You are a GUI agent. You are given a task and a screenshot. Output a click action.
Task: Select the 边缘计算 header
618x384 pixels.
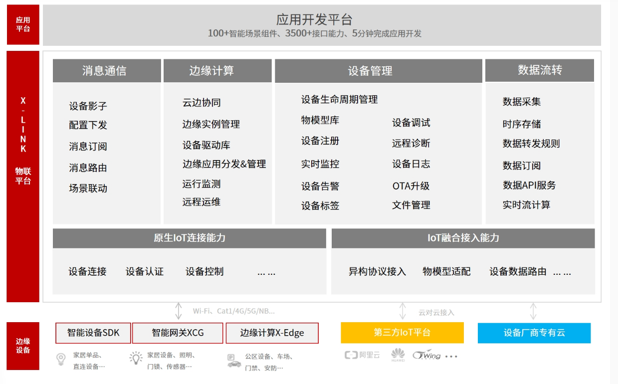pos(217,71)
